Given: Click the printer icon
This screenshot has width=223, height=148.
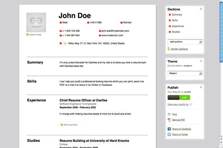Looking at the screenshot, I should [x=169, y=114].
